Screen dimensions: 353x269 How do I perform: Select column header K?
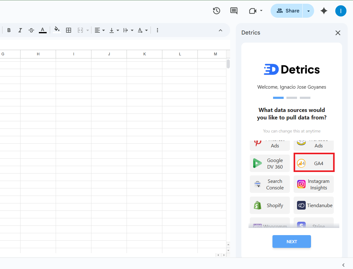pyautogui.click(x=144, y=54)
